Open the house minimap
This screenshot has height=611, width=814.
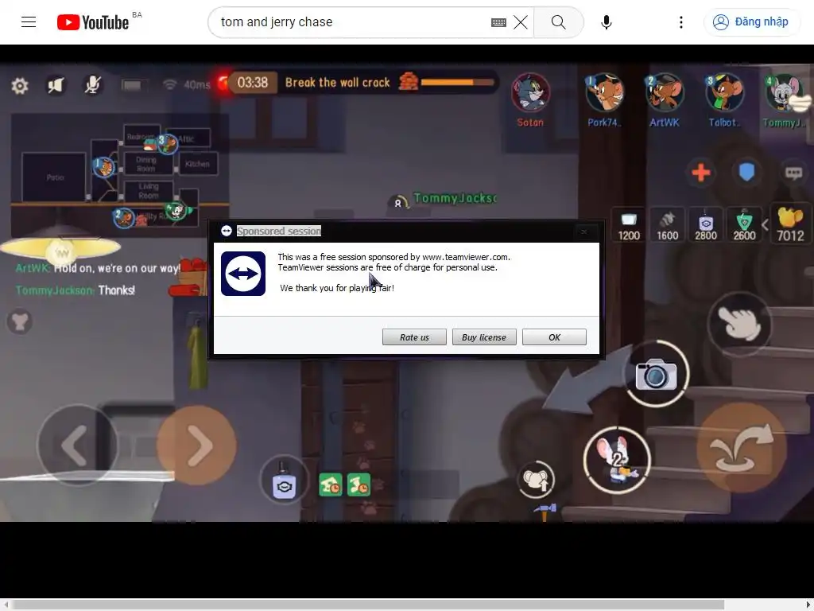tap(120, 175)
